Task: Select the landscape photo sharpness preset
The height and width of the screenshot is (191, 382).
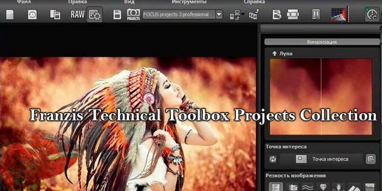Action: (370, 187)
